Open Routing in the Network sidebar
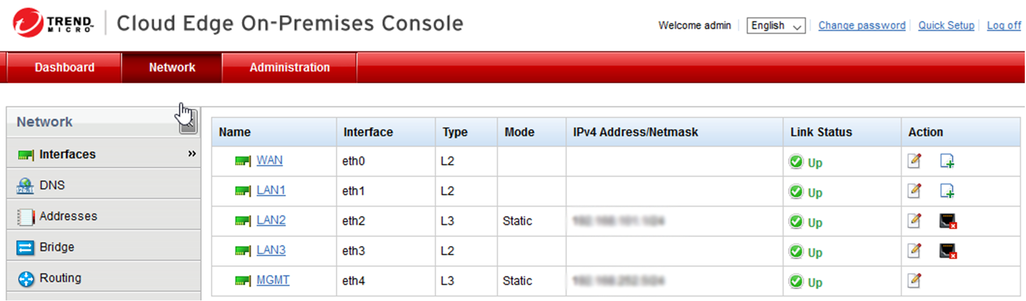This screenshot has width=1026, height=301. [x=60, y=278]
